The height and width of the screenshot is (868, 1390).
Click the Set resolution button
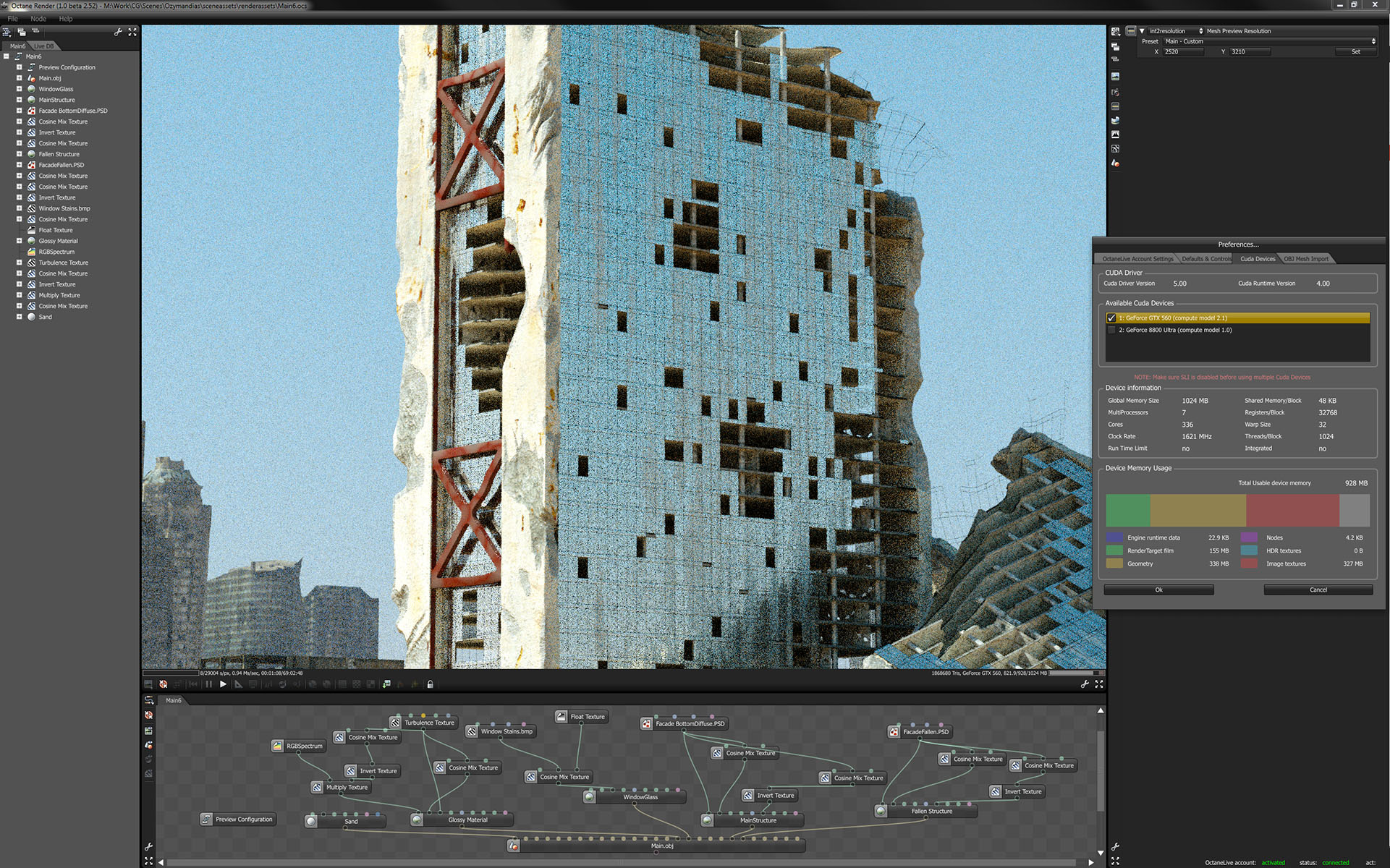(x=1355, y=52)
